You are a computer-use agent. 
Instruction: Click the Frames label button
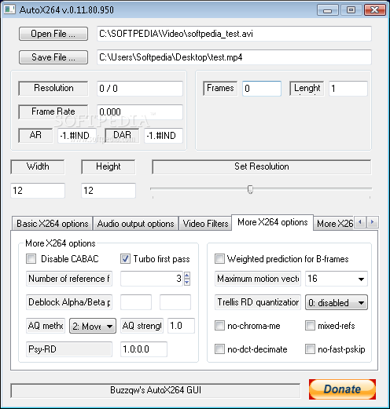click(220, 88)
